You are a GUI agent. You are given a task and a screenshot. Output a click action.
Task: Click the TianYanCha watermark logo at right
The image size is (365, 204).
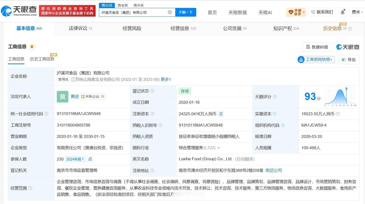pos(348,47)
